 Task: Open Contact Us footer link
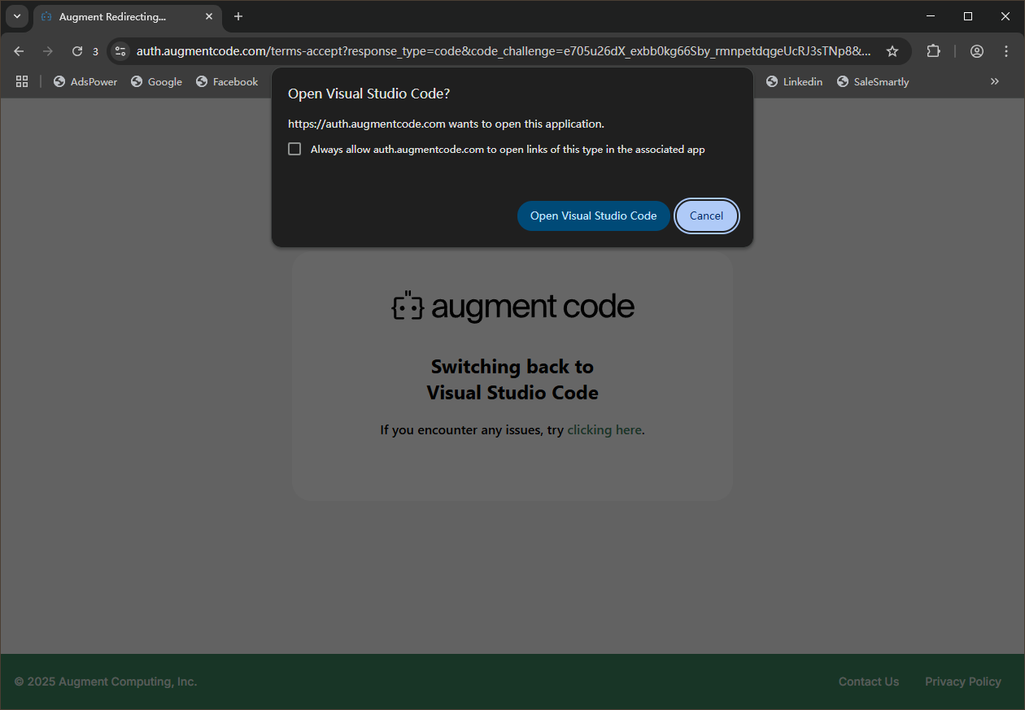tap(869, 682)
